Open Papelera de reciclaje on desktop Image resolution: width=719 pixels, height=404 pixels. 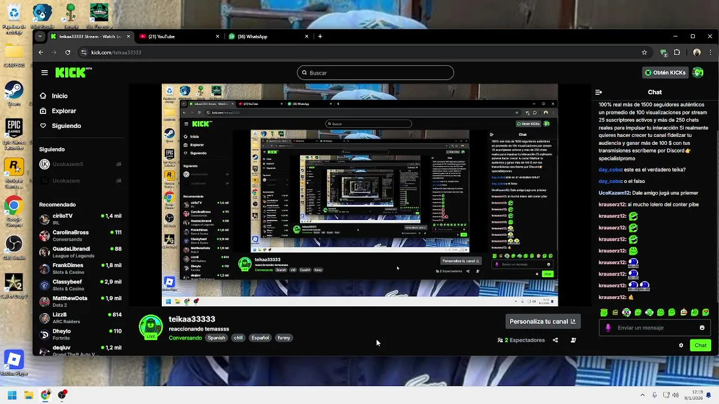pos(14,18)
